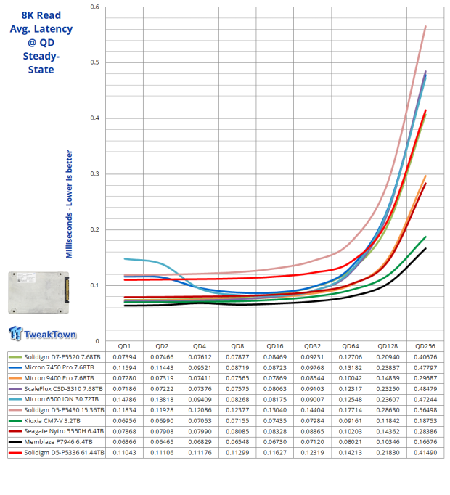
Task: Click the 0.47797 cell for Micron 7450 Pro
Action: click(425, 368)
